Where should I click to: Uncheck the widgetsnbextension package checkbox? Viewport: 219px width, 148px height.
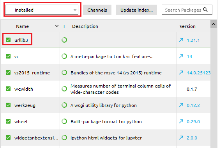click(x=8, y=138)
